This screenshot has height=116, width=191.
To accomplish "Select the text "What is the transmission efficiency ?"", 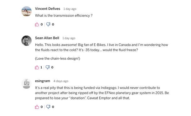I will [x=64, y=16].
